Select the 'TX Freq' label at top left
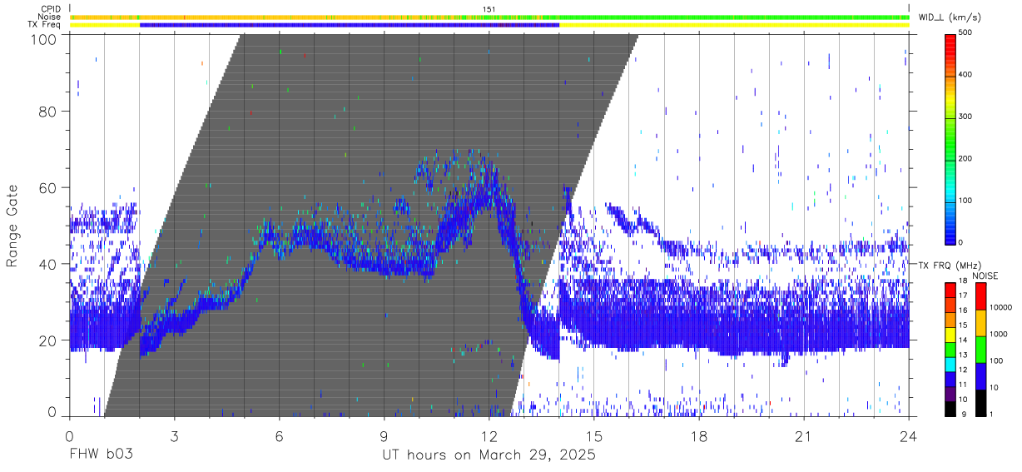 pos(46,24)
